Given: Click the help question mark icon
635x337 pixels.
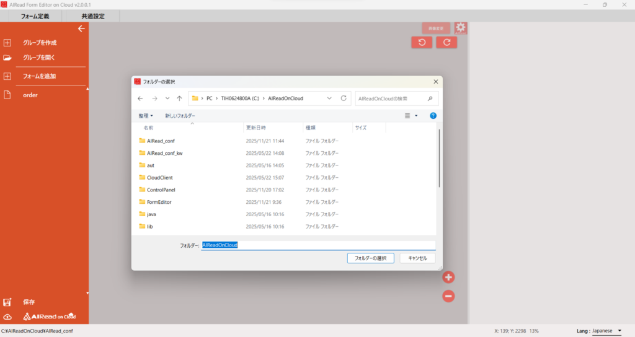Looking at the screenshot, I should click(x=433, y=115).
